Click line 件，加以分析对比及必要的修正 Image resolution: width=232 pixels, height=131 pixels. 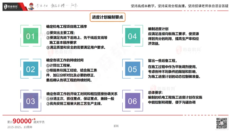[70, 75]
